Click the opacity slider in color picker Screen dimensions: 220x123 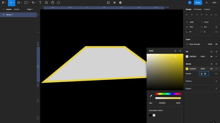click(168, 98)
